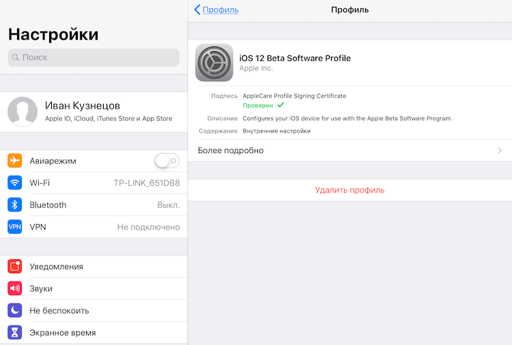
Task: Open Wi-Fi settings row
Action: pos(94,182)
